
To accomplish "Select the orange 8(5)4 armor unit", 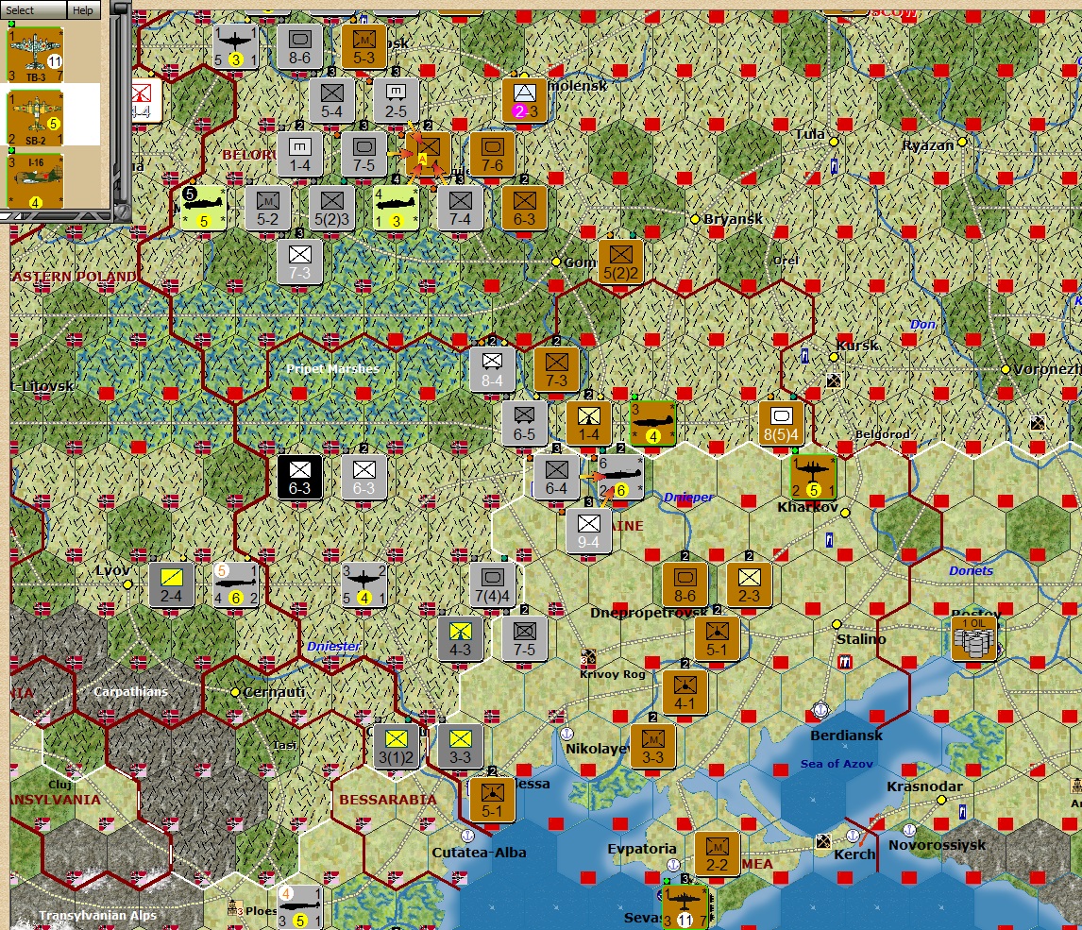I will pyautogui.click(x=781, y=422).
